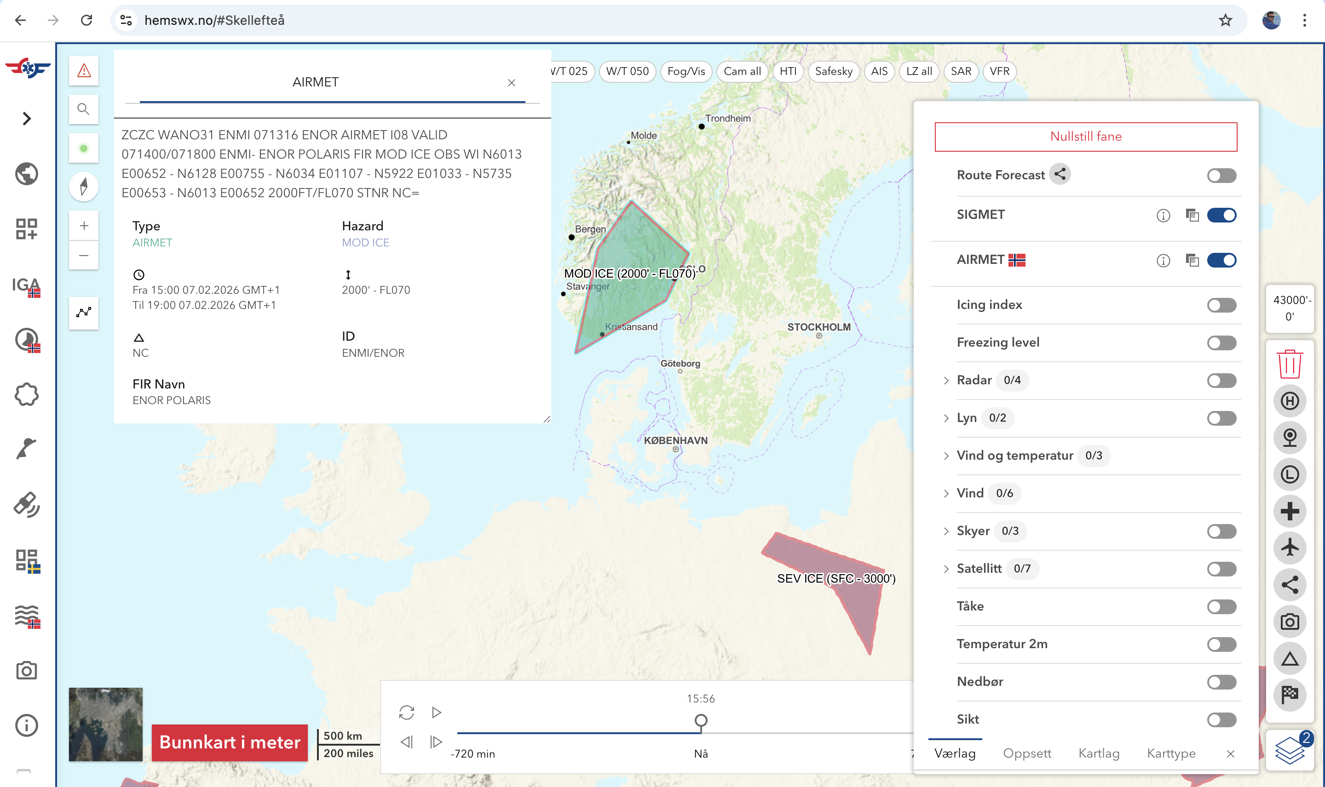Open the layers stack icon
1325x787 pixels.
pos(1290,750)
